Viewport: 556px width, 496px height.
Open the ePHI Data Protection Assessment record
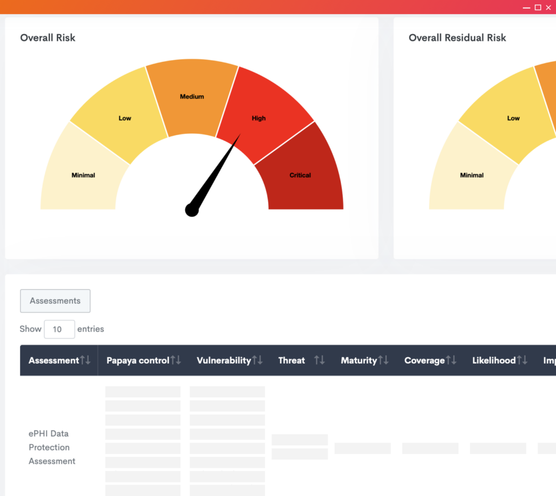click(x=52, y=447)
